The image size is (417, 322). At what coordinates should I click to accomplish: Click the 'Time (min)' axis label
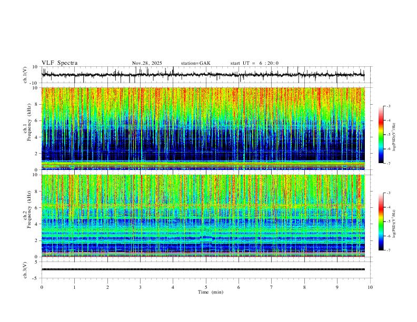pyautogui.click(x=211, y=292)
